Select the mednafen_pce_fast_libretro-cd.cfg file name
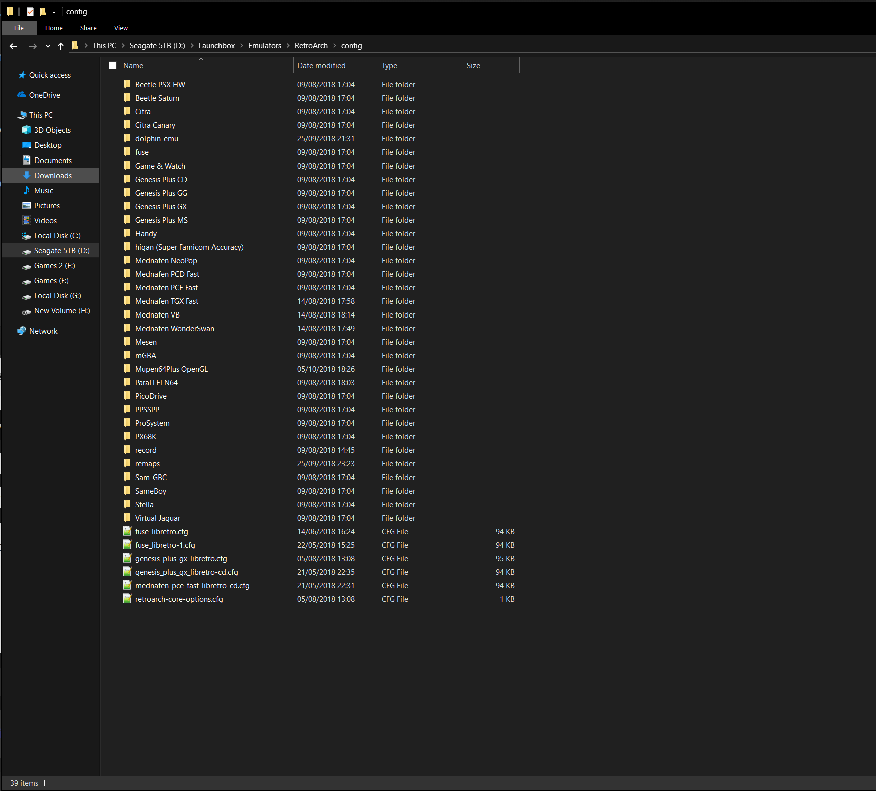 click(x=192, y=586)
